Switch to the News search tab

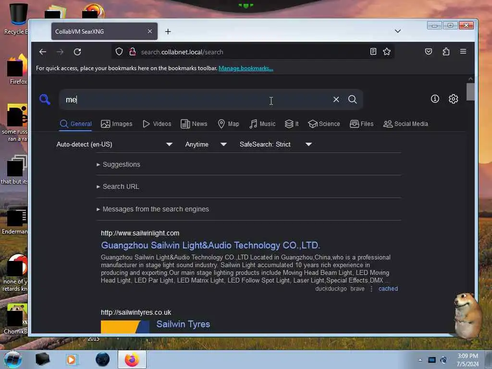(x=194, y=123)
